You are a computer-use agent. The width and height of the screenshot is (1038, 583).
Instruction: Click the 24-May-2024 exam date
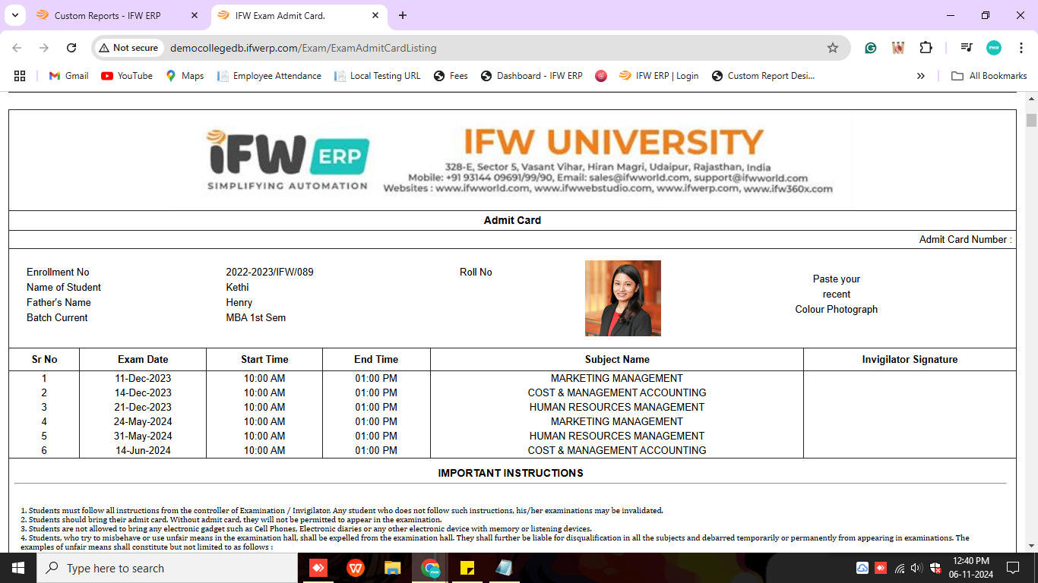[143, 421]
